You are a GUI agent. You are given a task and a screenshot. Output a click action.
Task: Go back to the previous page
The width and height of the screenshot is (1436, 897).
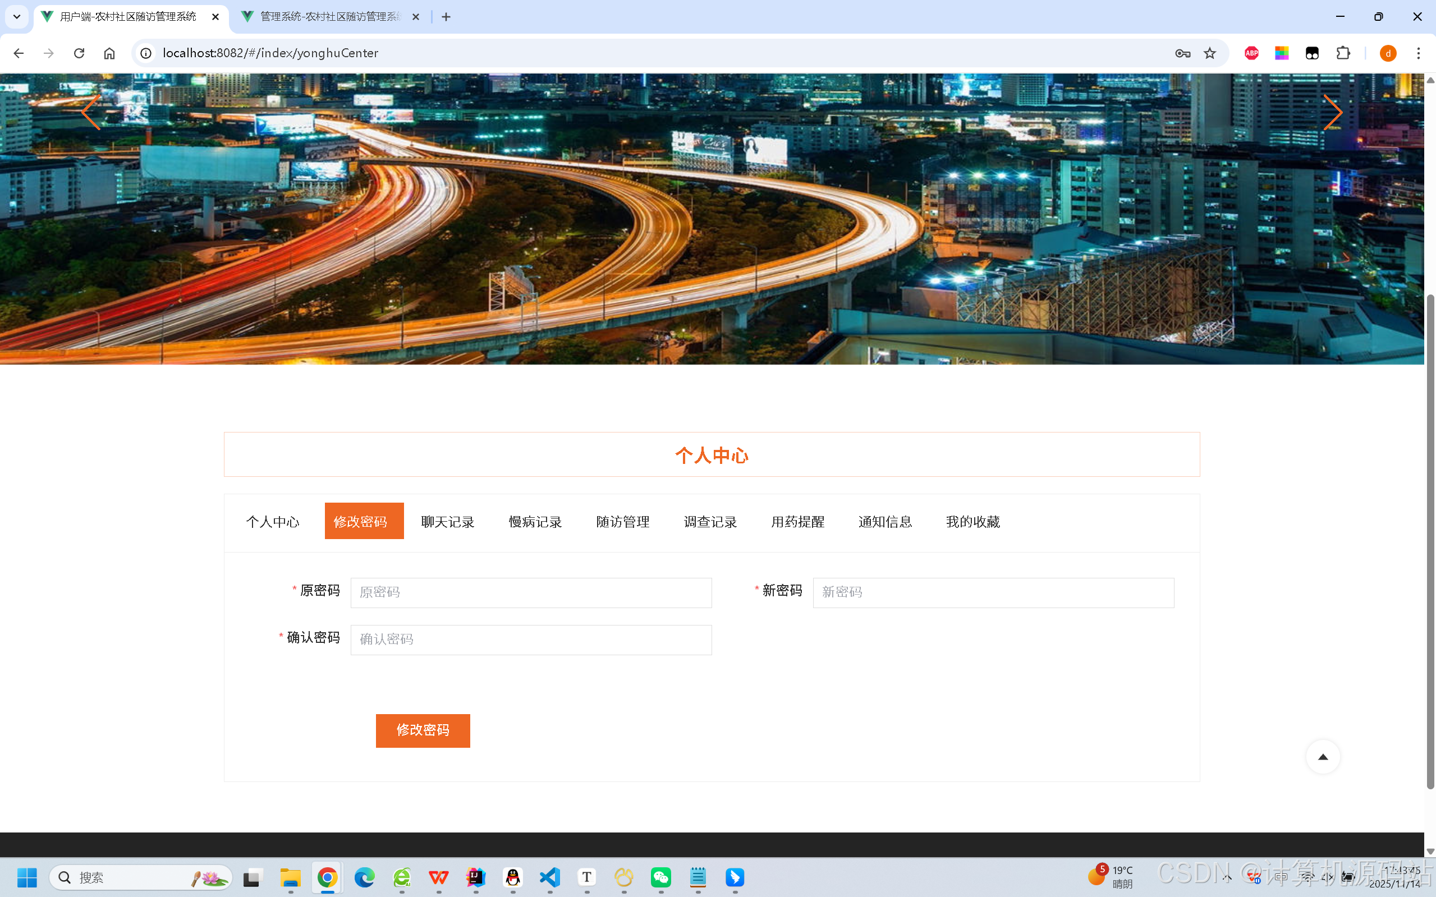[x=19, y=53]
